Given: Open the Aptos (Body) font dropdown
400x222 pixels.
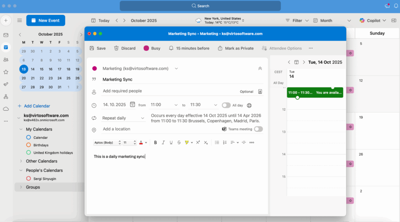Looking at the screenshot, I should click(107, 142).
